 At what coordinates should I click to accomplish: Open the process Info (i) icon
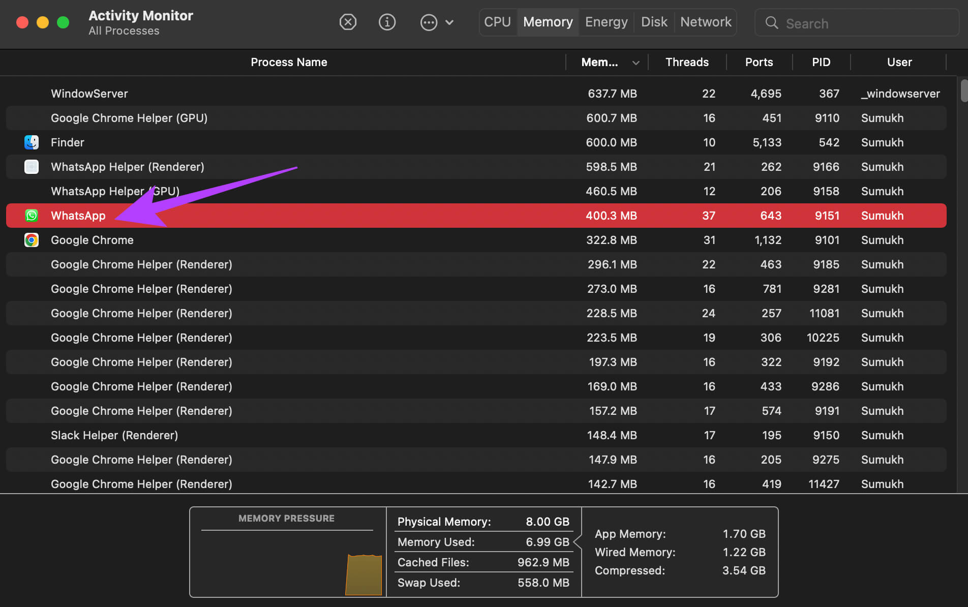[387, 22]
